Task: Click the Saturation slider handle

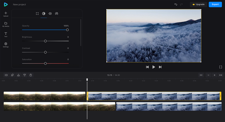Action: tap(45, 63)
